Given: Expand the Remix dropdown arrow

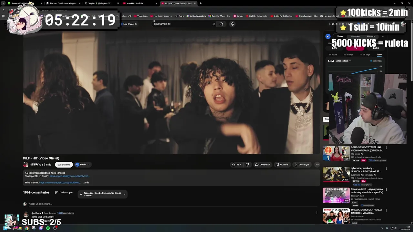Looking at the screenshot, I should coord(89,165).
